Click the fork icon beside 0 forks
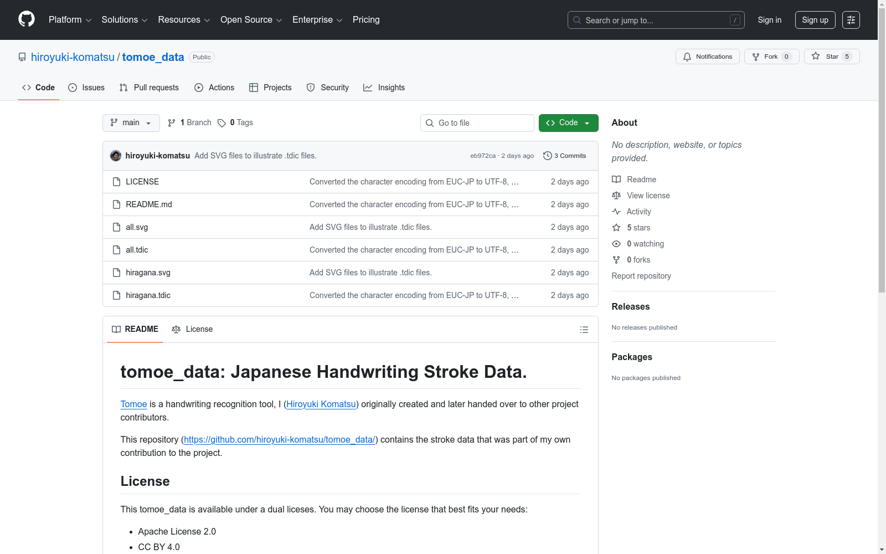 coord(616,260)
